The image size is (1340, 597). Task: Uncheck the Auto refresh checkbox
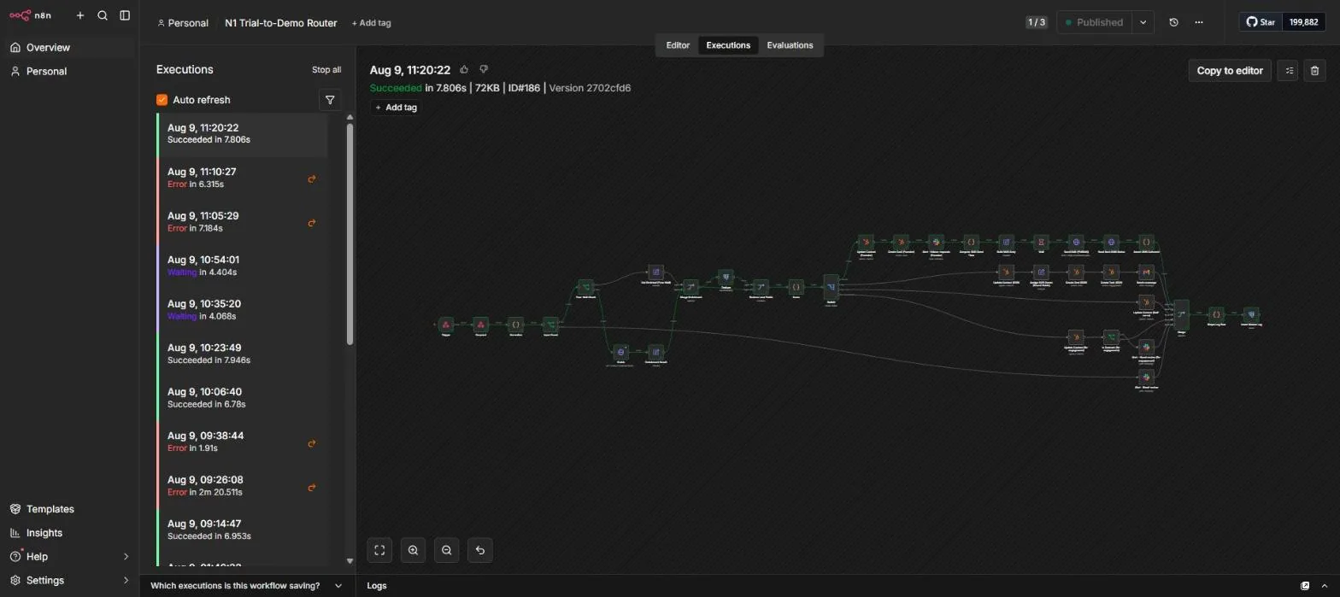coord(162,100)
